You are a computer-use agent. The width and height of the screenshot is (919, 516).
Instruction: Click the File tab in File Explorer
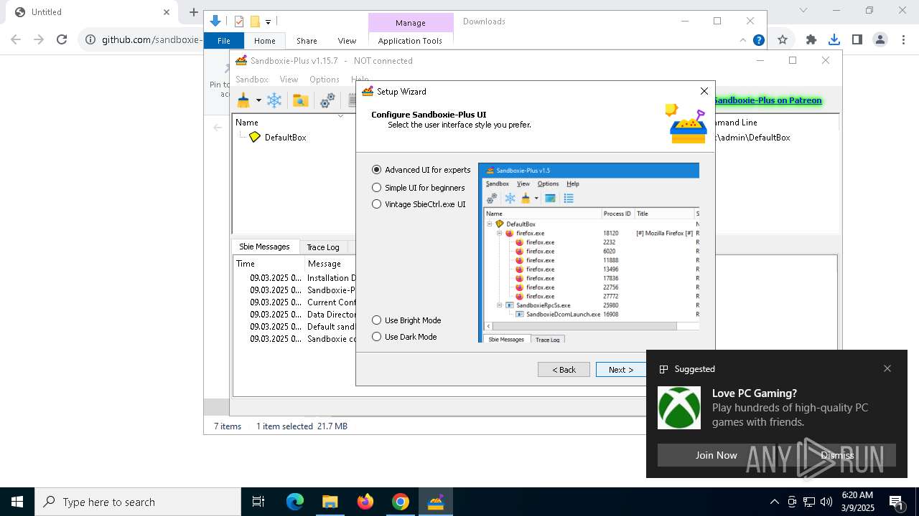[x=224, y=41]
